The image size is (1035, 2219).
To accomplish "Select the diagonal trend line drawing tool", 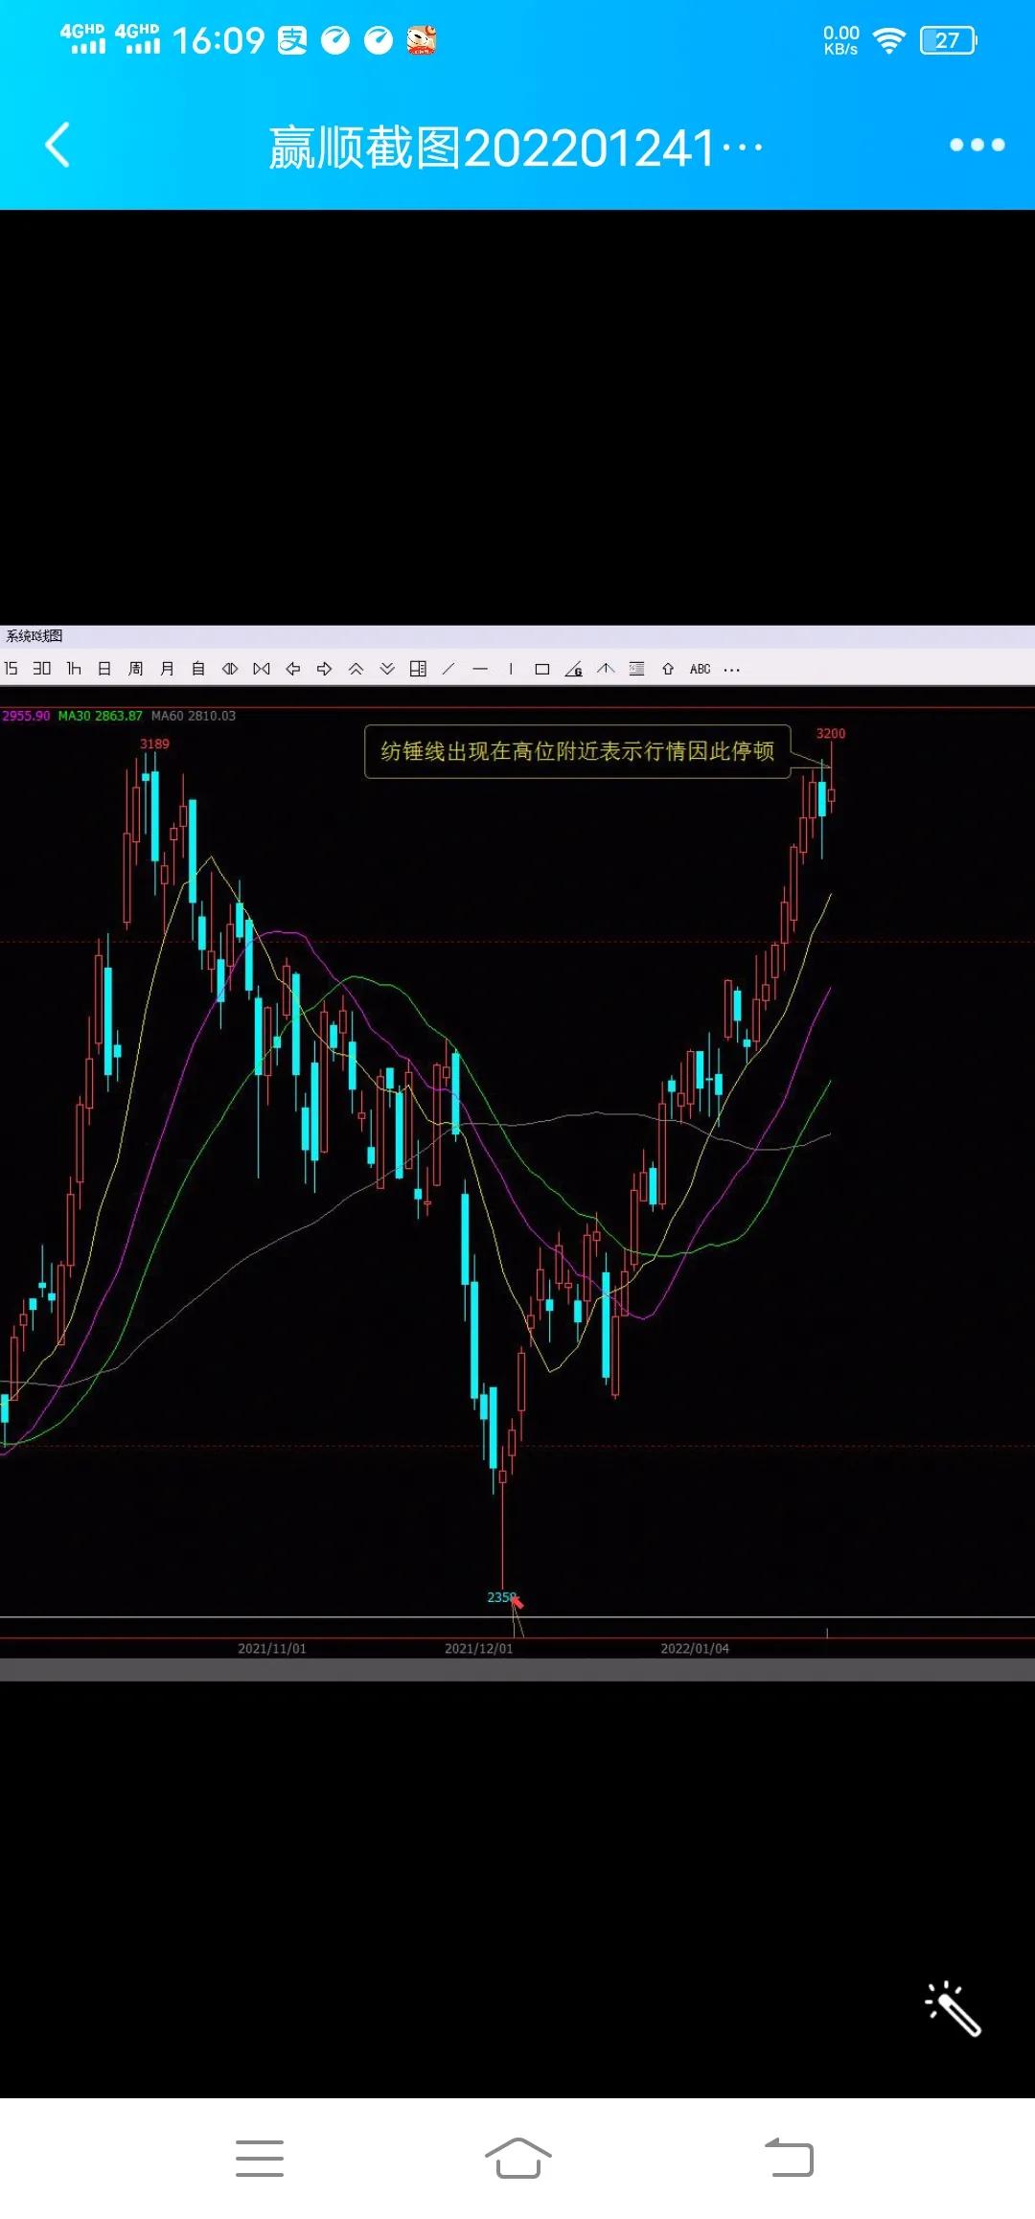I will tap(448, 669).
